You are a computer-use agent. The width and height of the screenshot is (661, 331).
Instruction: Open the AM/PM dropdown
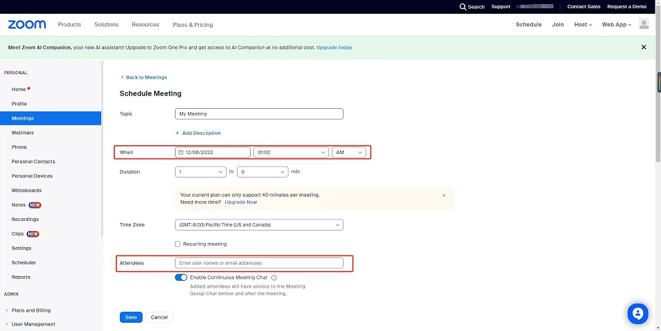coord(348,153)
